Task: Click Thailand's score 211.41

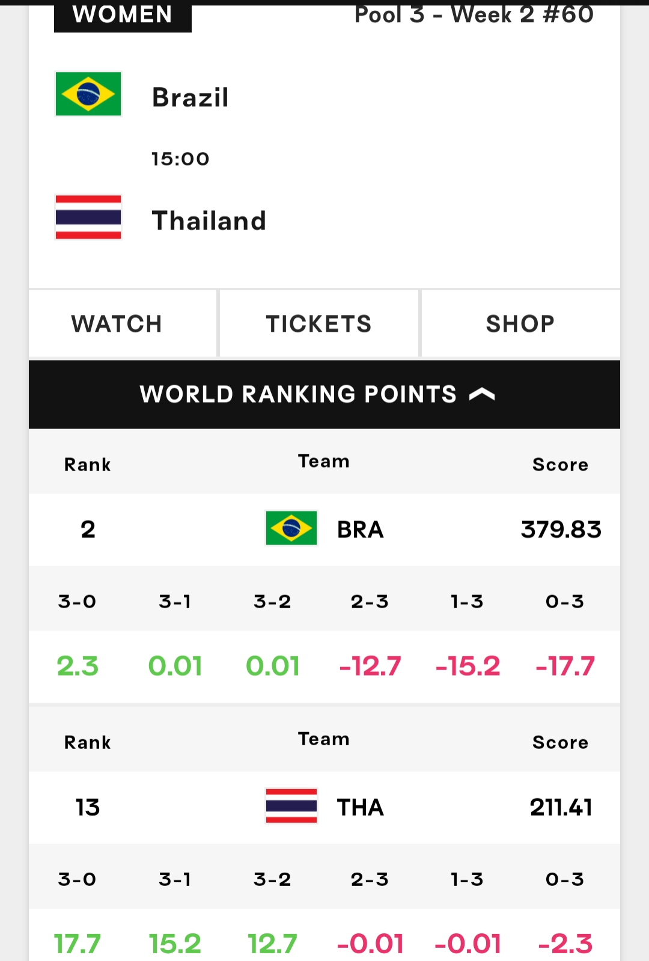Action: (x=561, y=807)
